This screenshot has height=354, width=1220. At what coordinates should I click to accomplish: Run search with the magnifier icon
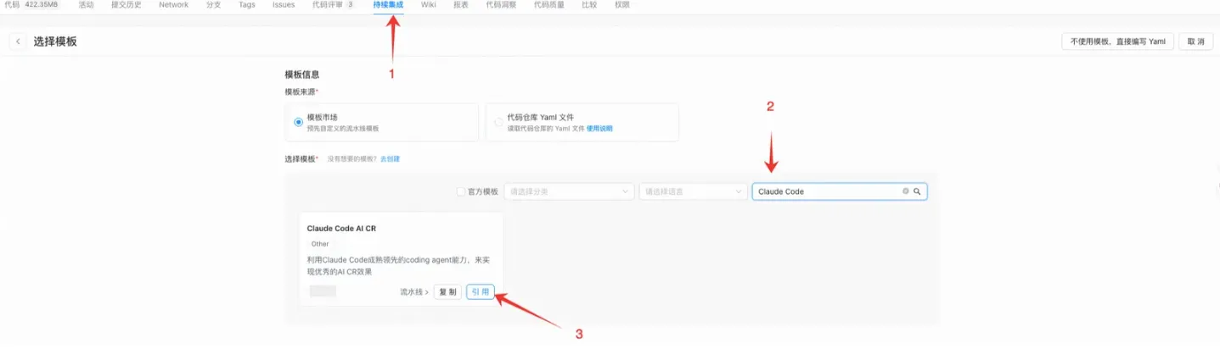click(x=917, y=191)
